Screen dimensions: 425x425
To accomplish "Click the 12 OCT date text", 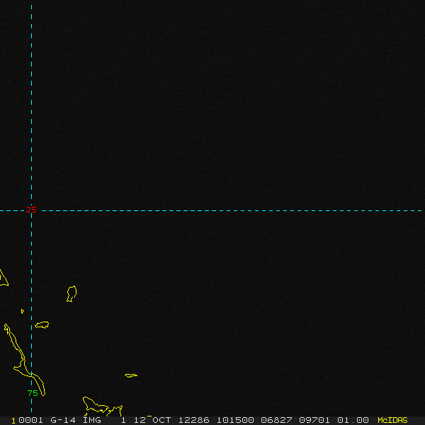I will [153, 420].
